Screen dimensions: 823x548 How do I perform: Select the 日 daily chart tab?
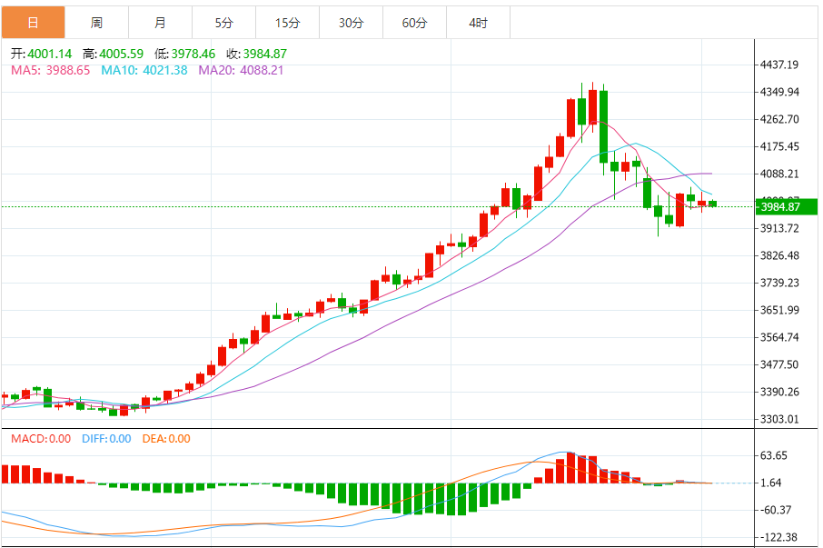33,22
